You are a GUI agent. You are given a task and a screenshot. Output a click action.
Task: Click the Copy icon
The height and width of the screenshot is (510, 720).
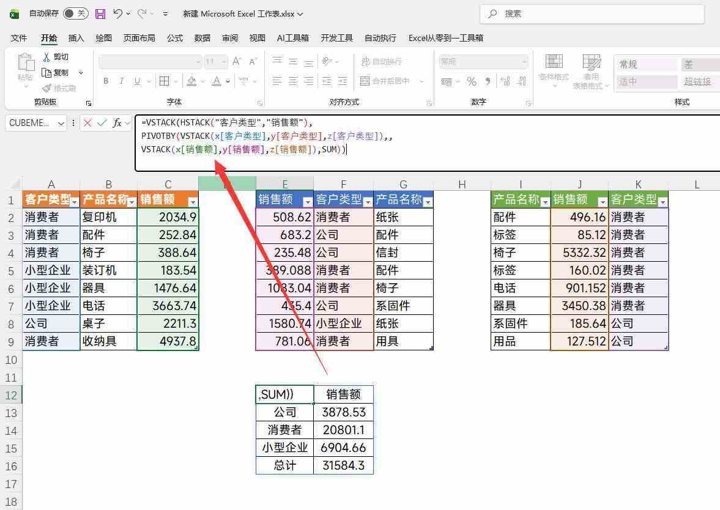pyautogui.click(x=46, y=73)
